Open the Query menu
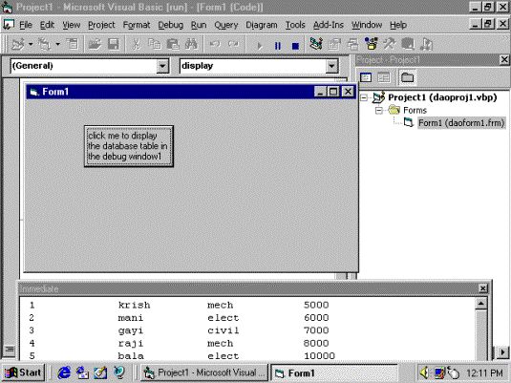 (x=225, y=25)
